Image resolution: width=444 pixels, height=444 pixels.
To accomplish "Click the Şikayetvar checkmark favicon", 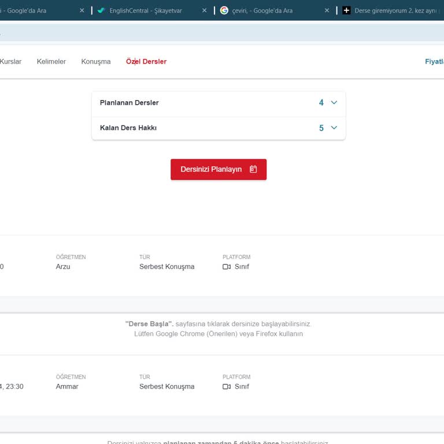I will tap(101, 10).
